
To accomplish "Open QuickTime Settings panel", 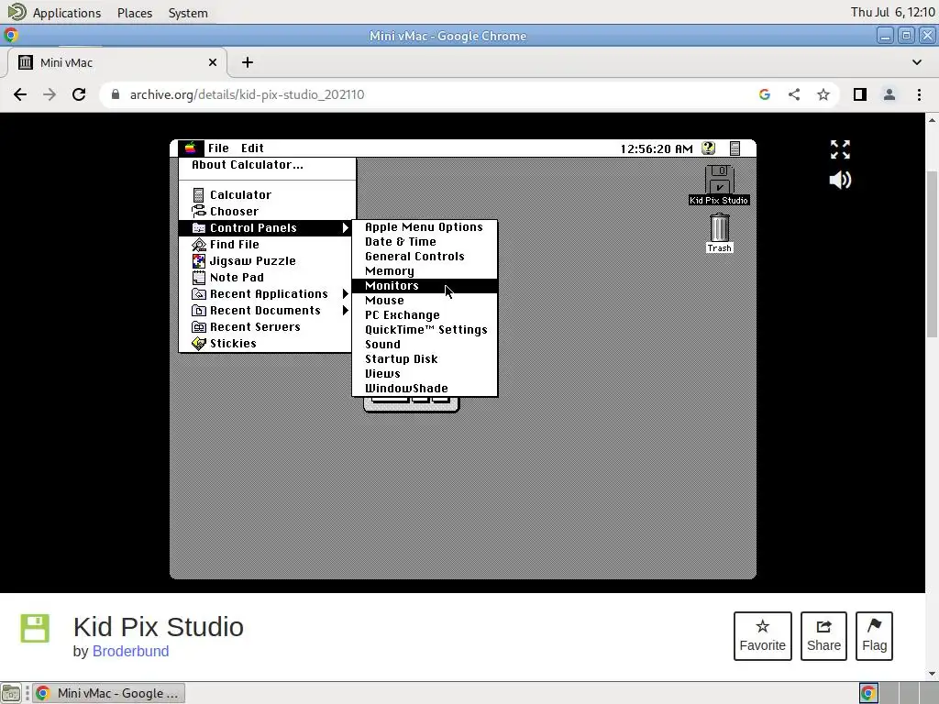I will (425, 330).
